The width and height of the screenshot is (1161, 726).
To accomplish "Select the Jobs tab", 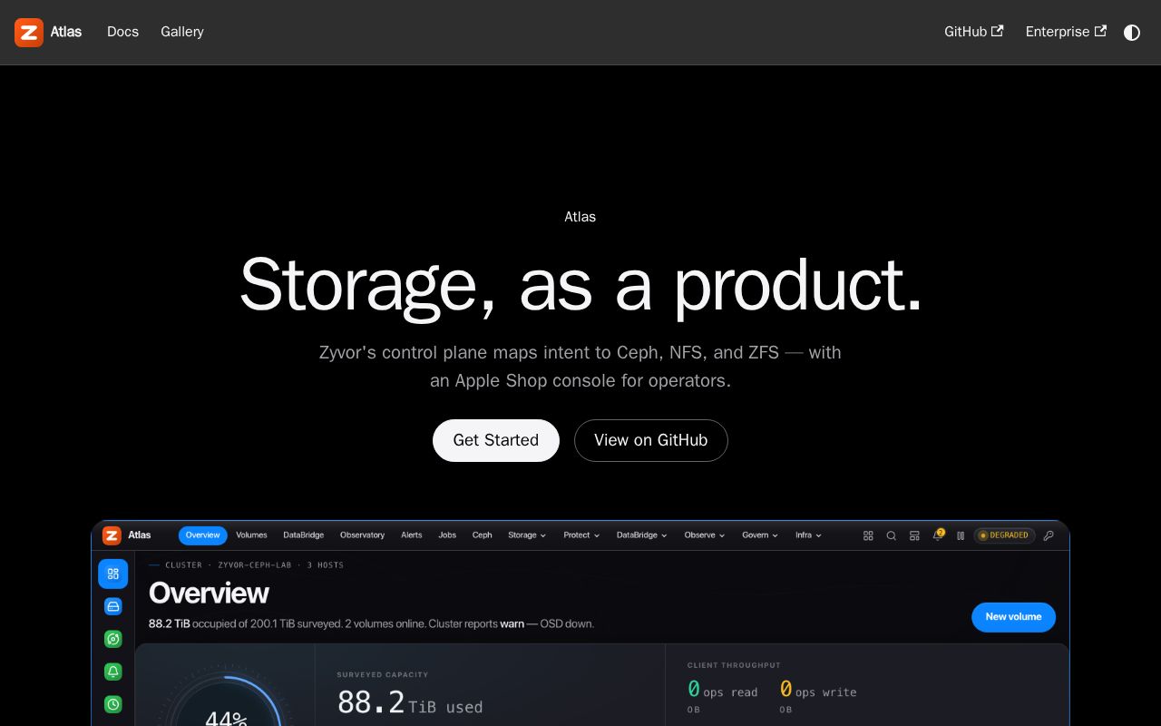I will point(447,535).
